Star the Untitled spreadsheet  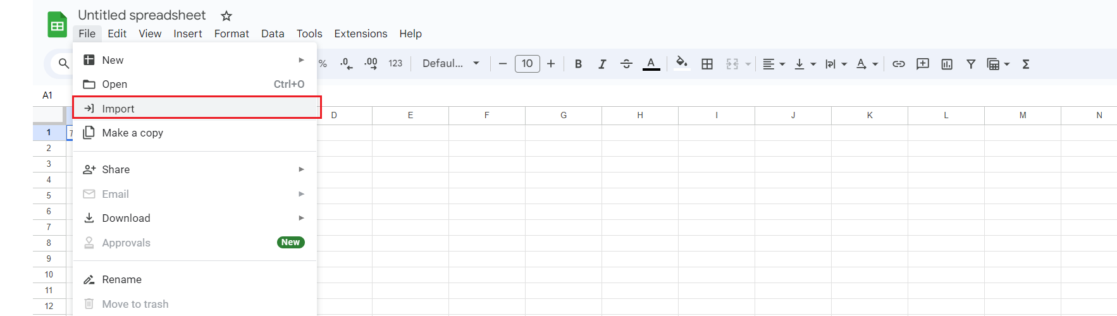click(226, 16)
